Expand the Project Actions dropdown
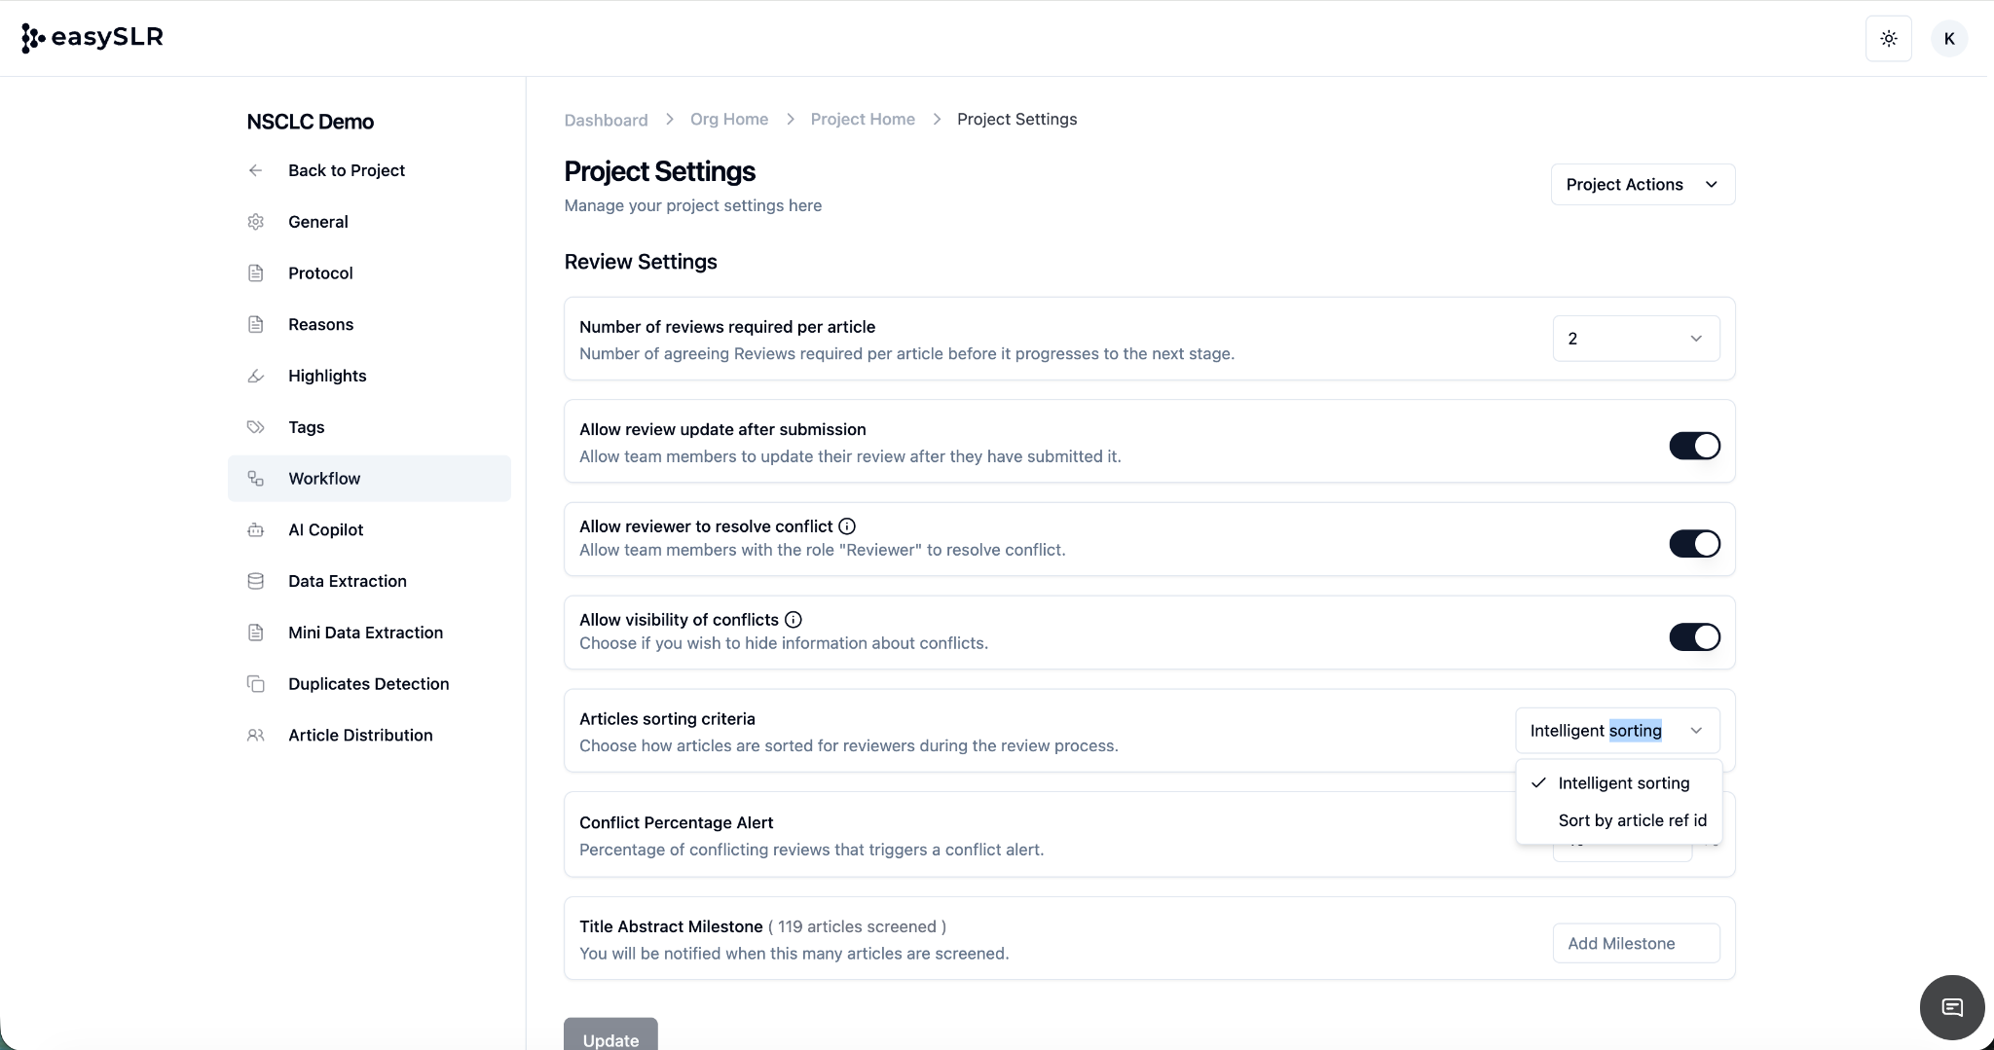1994x1050 pixels. coord(1643,185)
